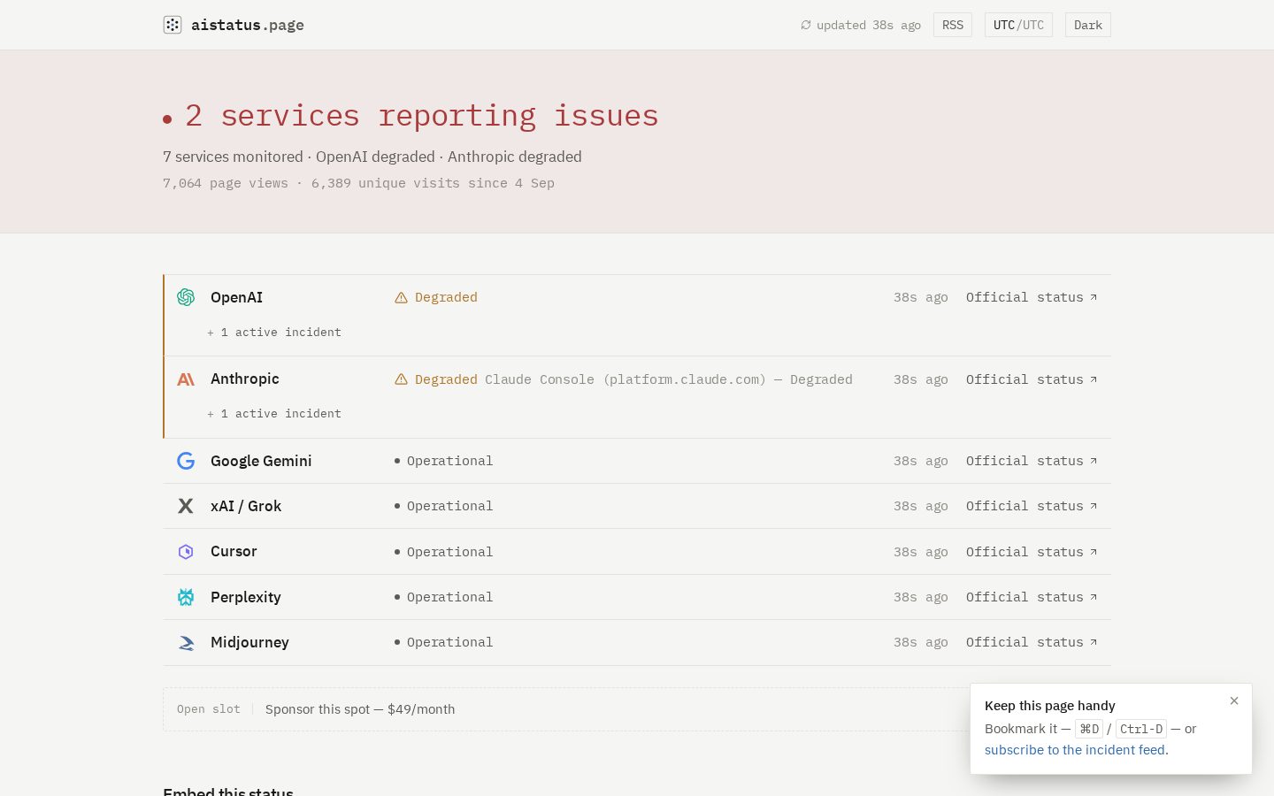Click the OpenAI logo icon

(x=186, y=297)
